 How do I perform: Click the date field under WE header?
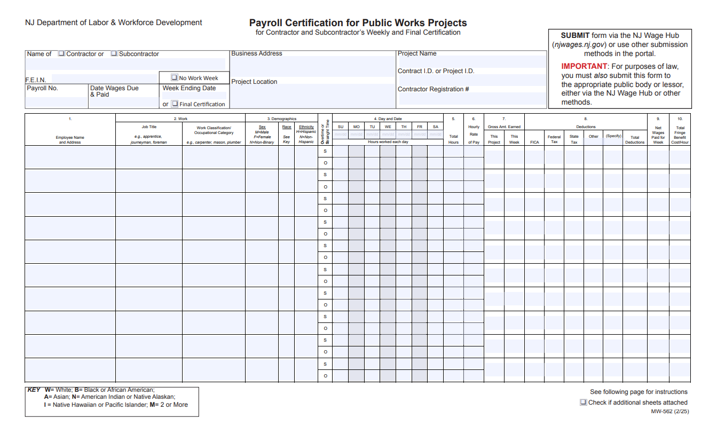tap(388, 135)
